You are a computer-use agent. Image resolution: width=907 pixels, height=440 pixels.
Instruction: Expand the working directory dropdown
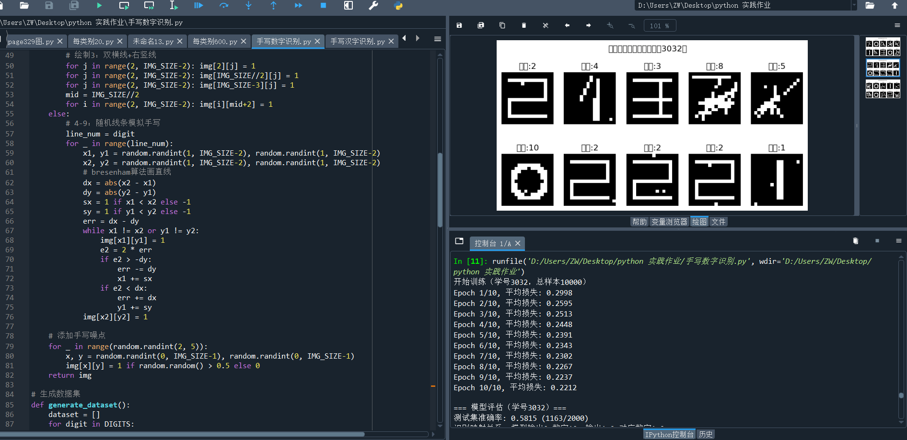pyautogui.click(x=854, y=5)
